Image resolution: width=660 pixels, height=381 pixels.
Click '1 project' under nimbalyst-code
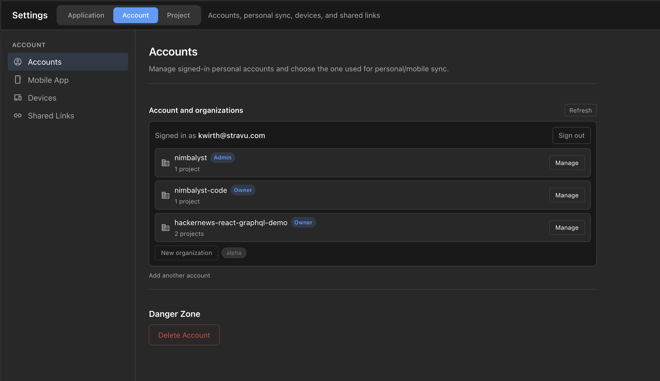(x=187, y=201)
